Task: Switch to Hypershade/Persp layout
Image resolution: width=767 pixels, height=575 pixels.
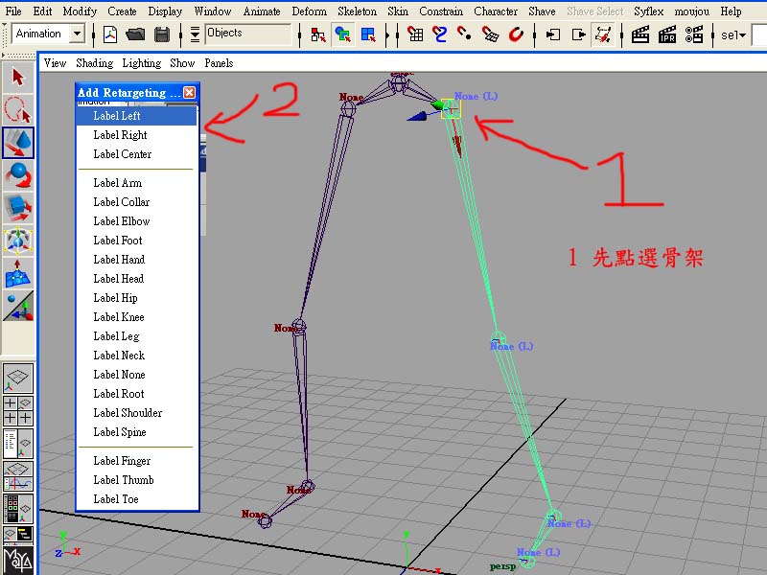Action: click(18, 509)
